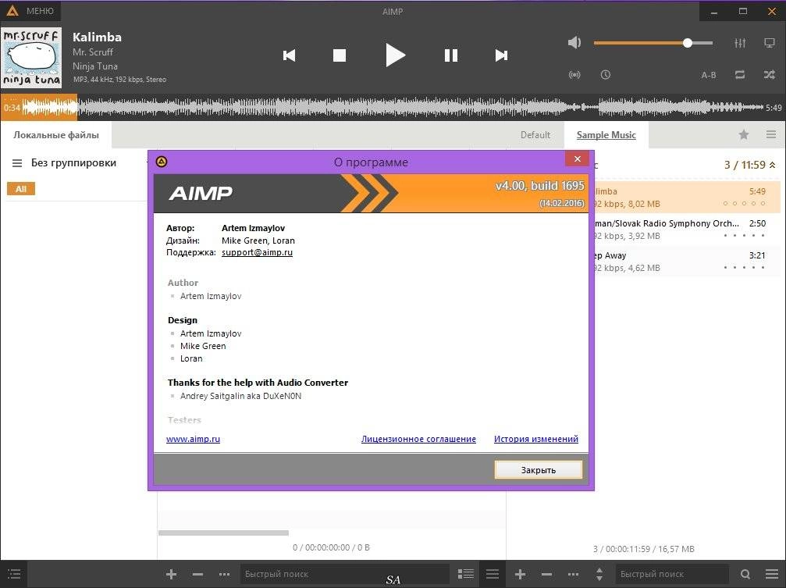Open playlist misc options (ellipsis) icon

click(573, 574)
